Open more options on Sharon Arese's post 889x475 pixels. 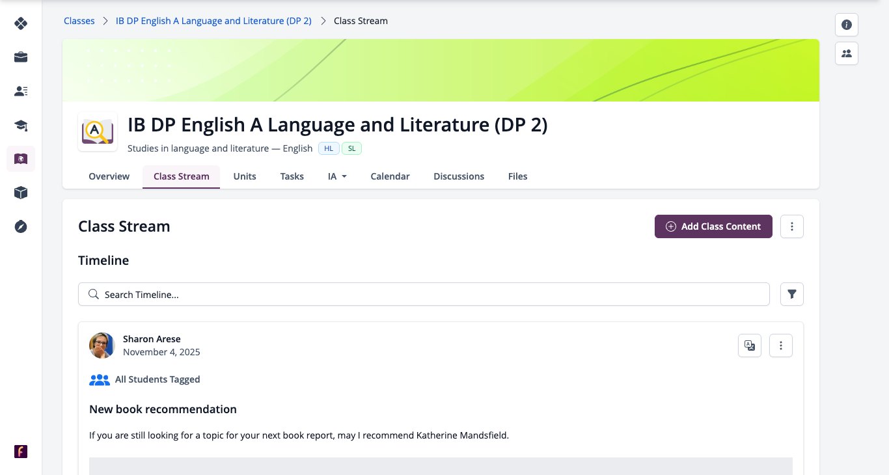point(781,346)
